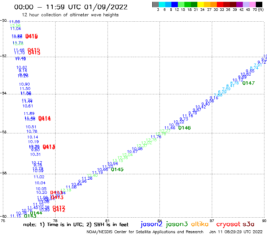Click the 6.29 wave height value

(x=222, y=92)
